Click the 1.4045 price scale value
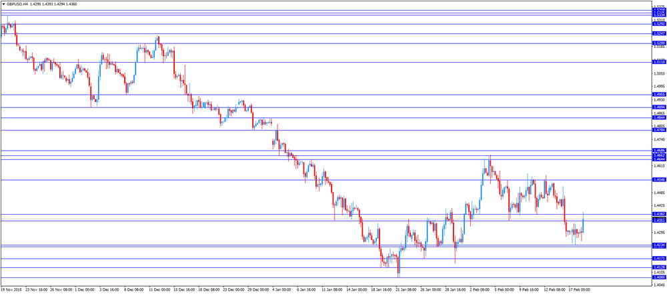The image size is (667, 294). coord(659,285)
